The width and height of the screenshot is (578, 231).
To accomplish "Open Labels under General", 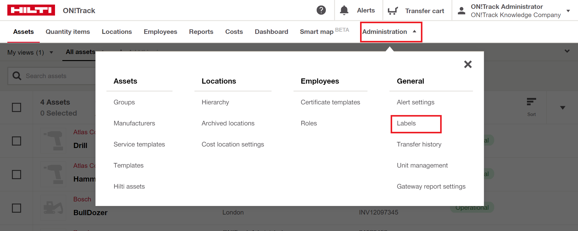I will (406, 123).
